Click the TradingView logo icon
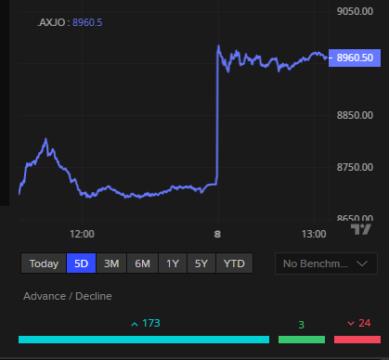This screenshot has width=389, height=360. [x=361, y=229]
